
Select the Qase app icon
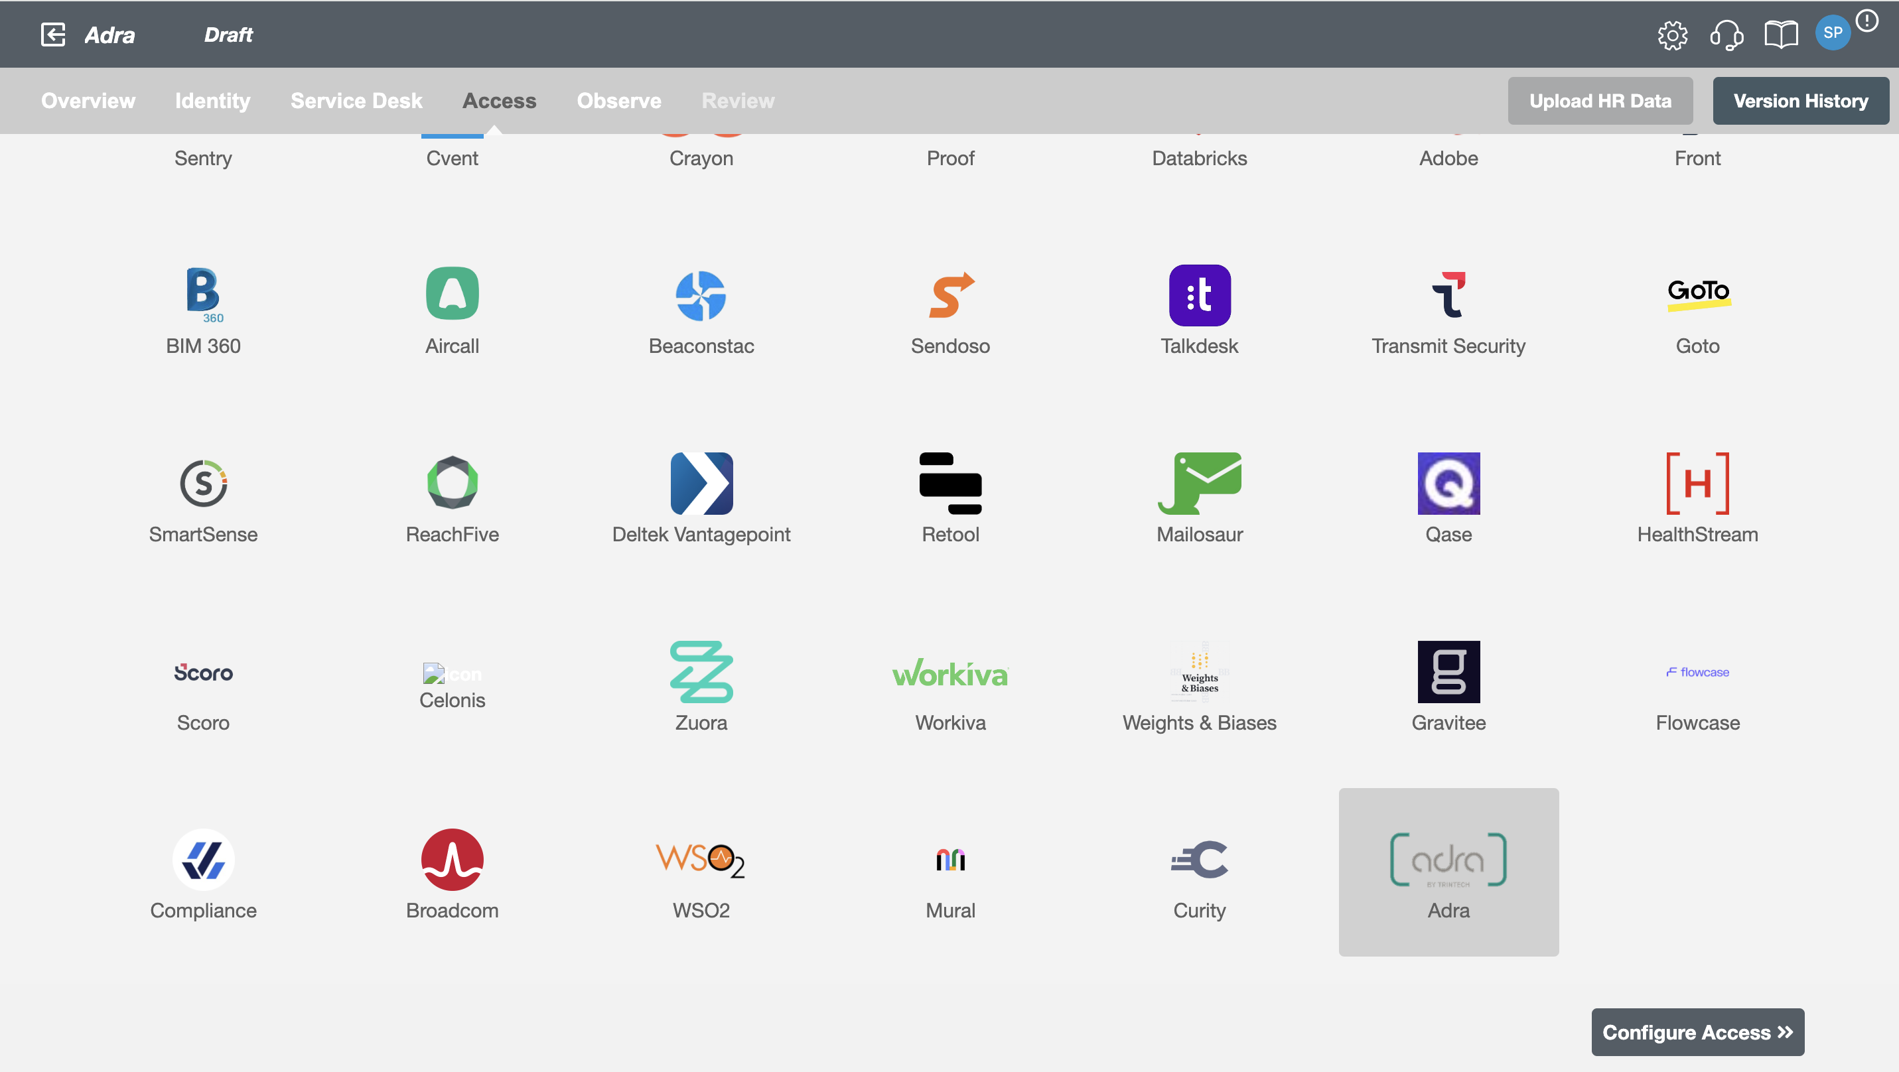[x=1448, y=484]
